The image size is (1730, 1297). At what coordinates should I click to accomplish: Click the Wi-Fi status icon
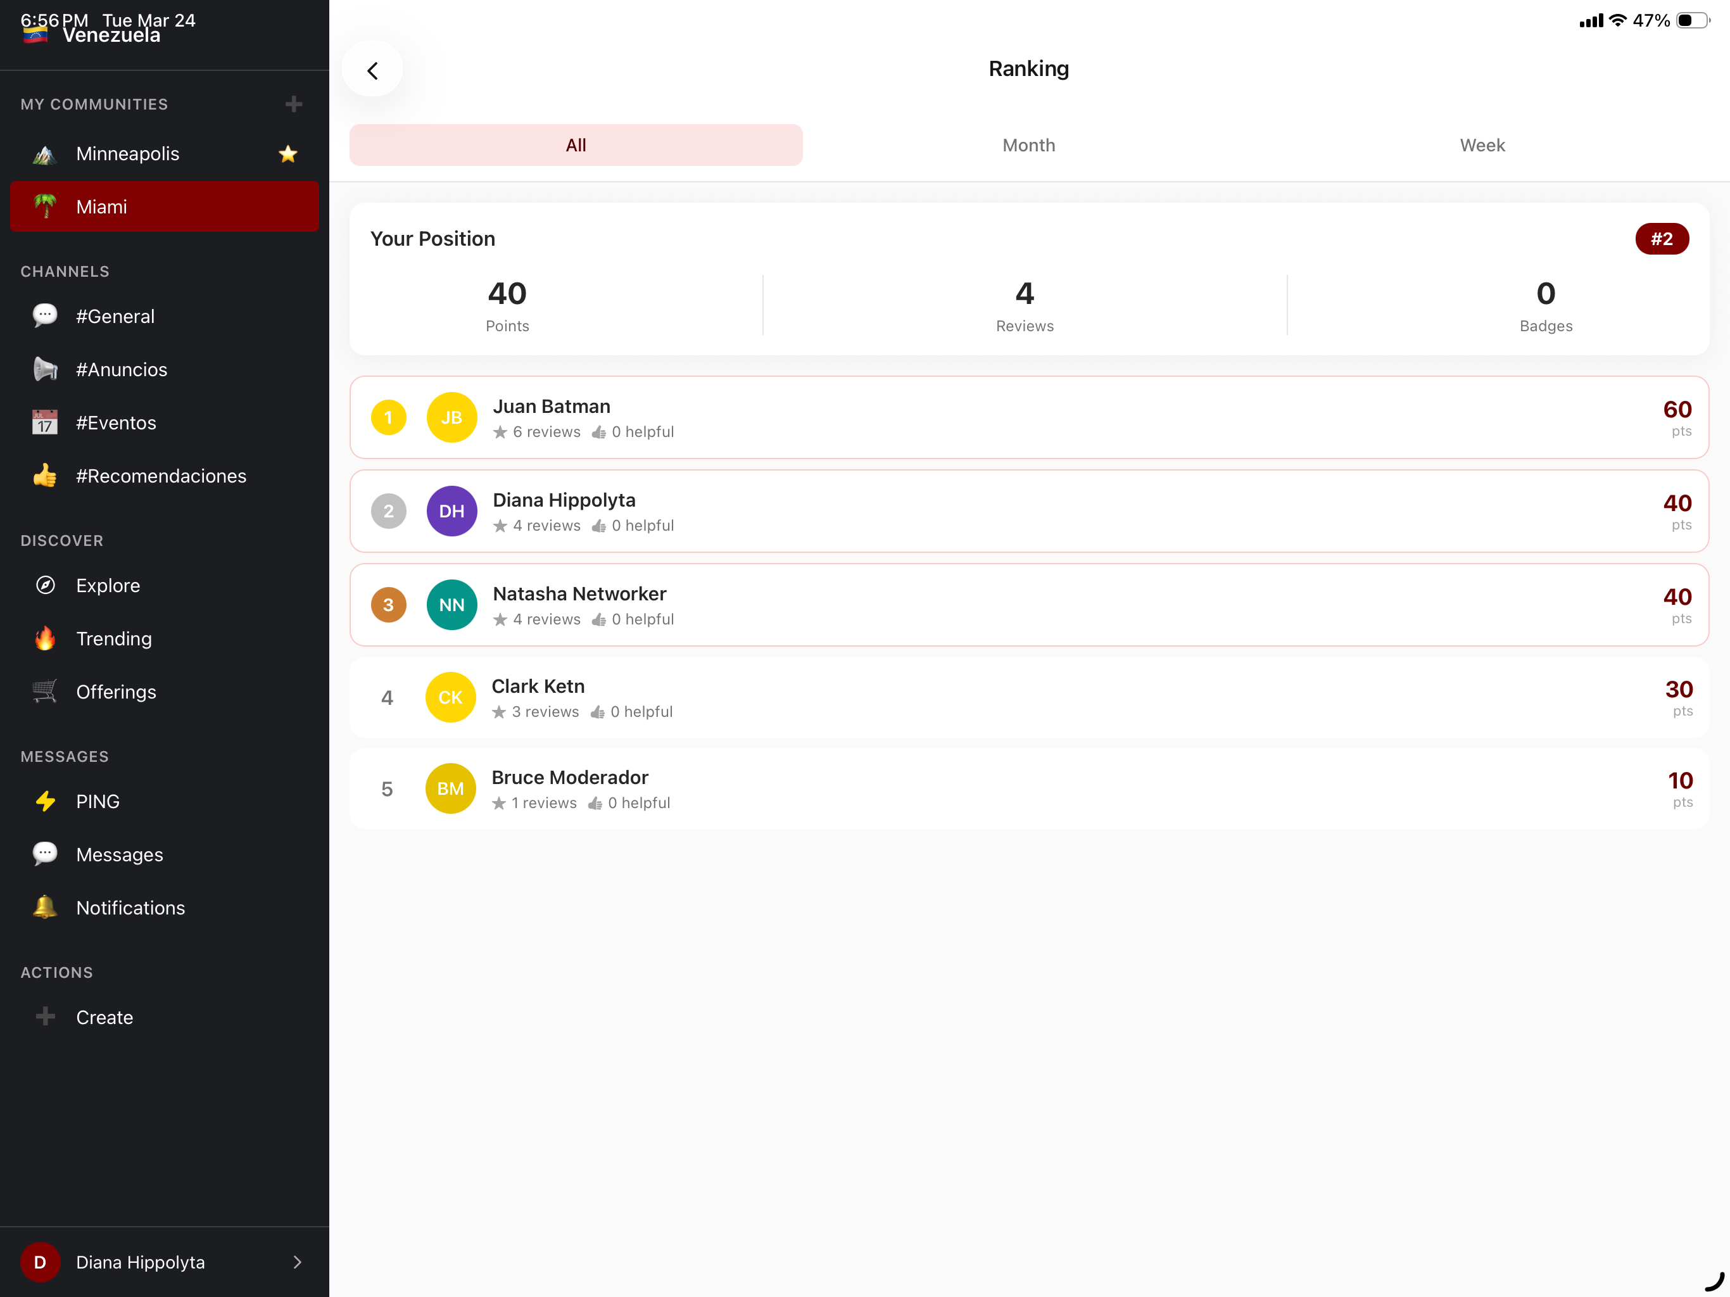point(1617,20)
